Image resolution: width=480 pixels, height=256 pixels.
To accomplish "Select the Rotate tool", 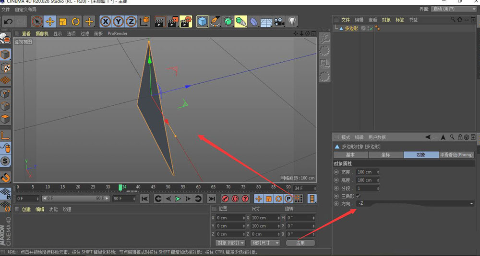I will [76, 22].
